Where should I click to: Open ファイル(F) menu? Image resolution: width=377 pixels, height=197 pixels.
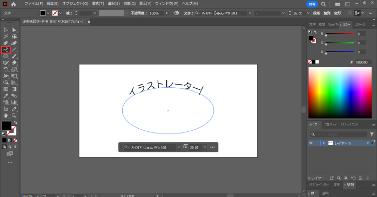click(x=34, y=4)
